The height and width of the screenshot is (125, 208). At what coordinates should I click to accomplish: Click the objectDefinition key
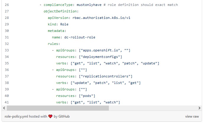point(60,11)
